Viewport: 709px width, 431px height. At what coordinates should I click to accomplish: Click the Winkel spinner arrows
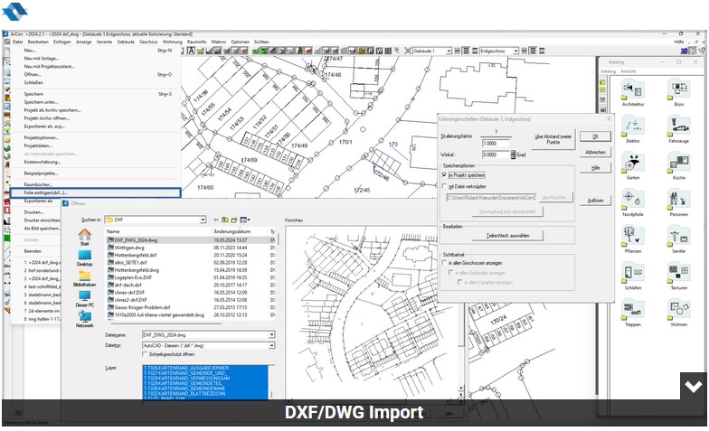pos(513,155)
